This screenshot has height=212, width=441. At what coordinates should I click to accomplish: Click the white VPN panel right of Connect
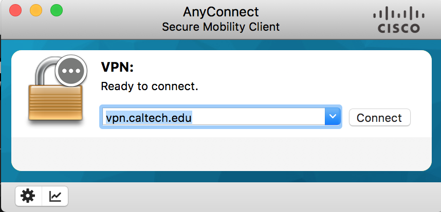[x=421, y=117]
